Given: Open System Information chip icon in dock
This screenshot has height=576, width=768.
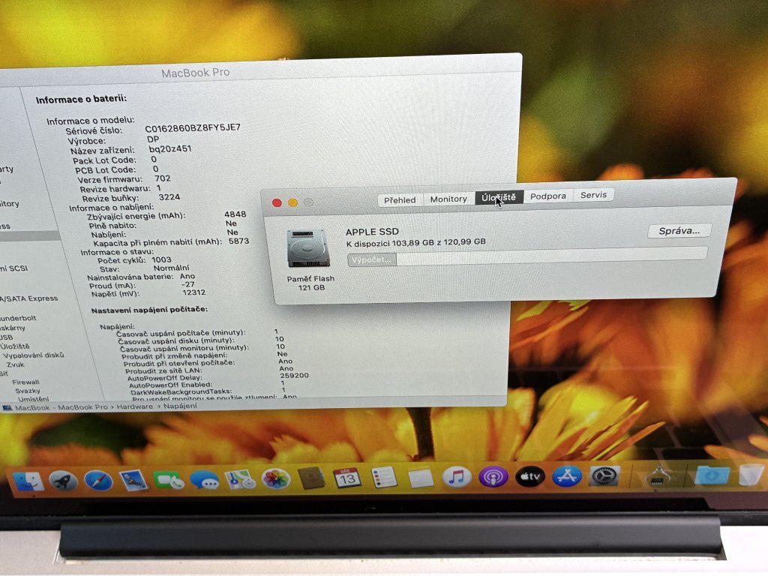Looking at the screenshot, I should coord(658,475).
